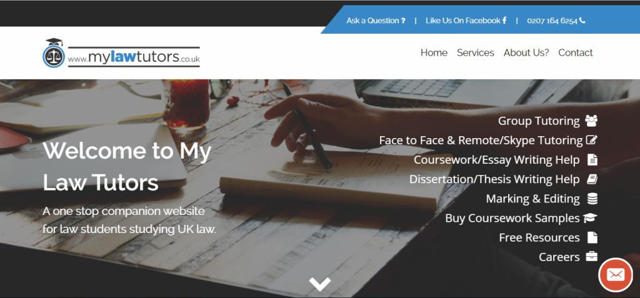
Task: Select Home in the navigation bar
Action: pyautogui.click(x=434, y=52)
